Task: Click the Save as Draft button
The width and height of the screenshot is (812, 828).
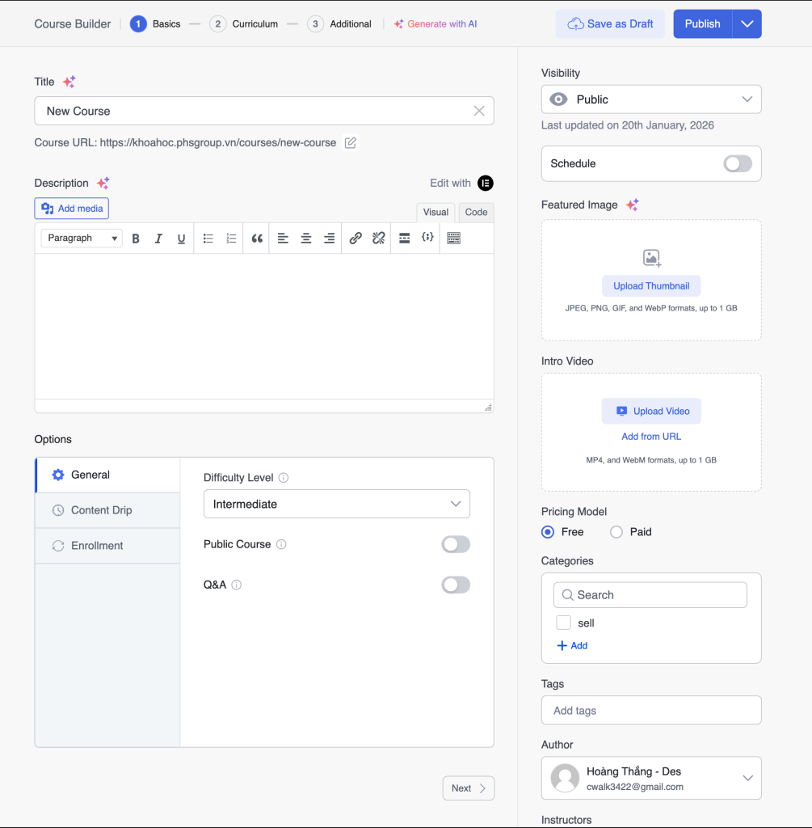Action: coord(611,24)
